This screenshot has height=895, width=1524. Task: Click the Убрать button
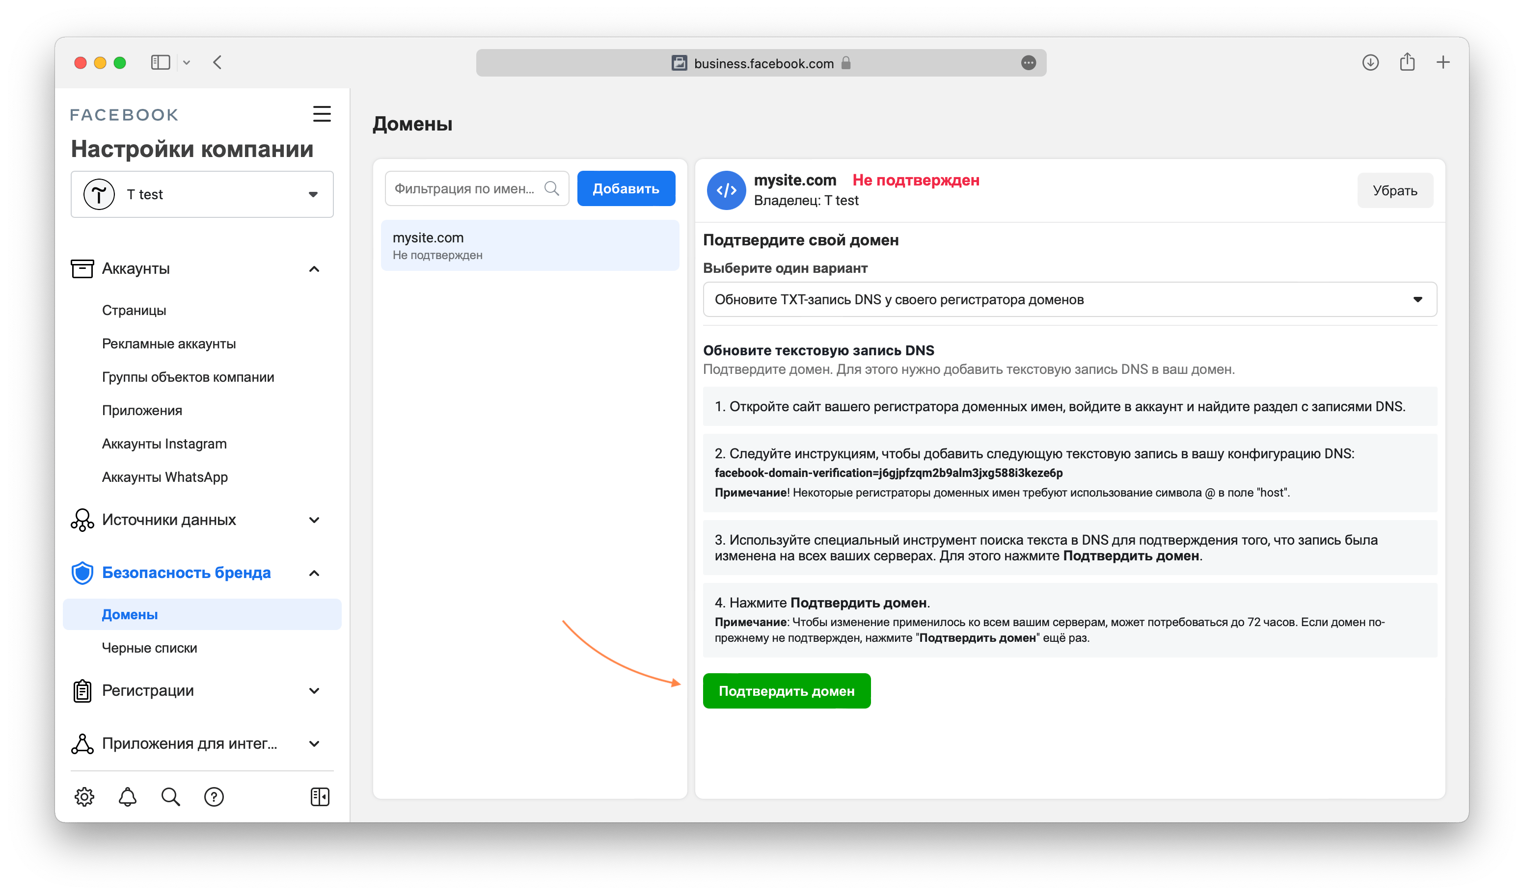(1394, 190)
